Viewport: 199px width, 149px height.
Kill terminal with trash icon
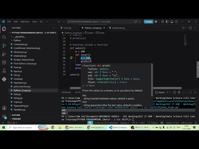click(x=179, y=93)
